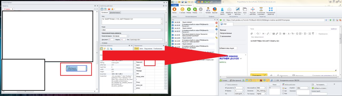Launch the Intelli Search tool
The height and width of the screenshot is (96, 342).
[222, 11]
